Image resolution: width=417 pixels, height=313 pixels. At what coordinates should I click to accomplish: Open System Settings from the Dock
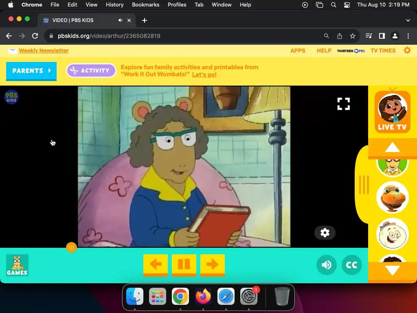(x=249, y=296)
